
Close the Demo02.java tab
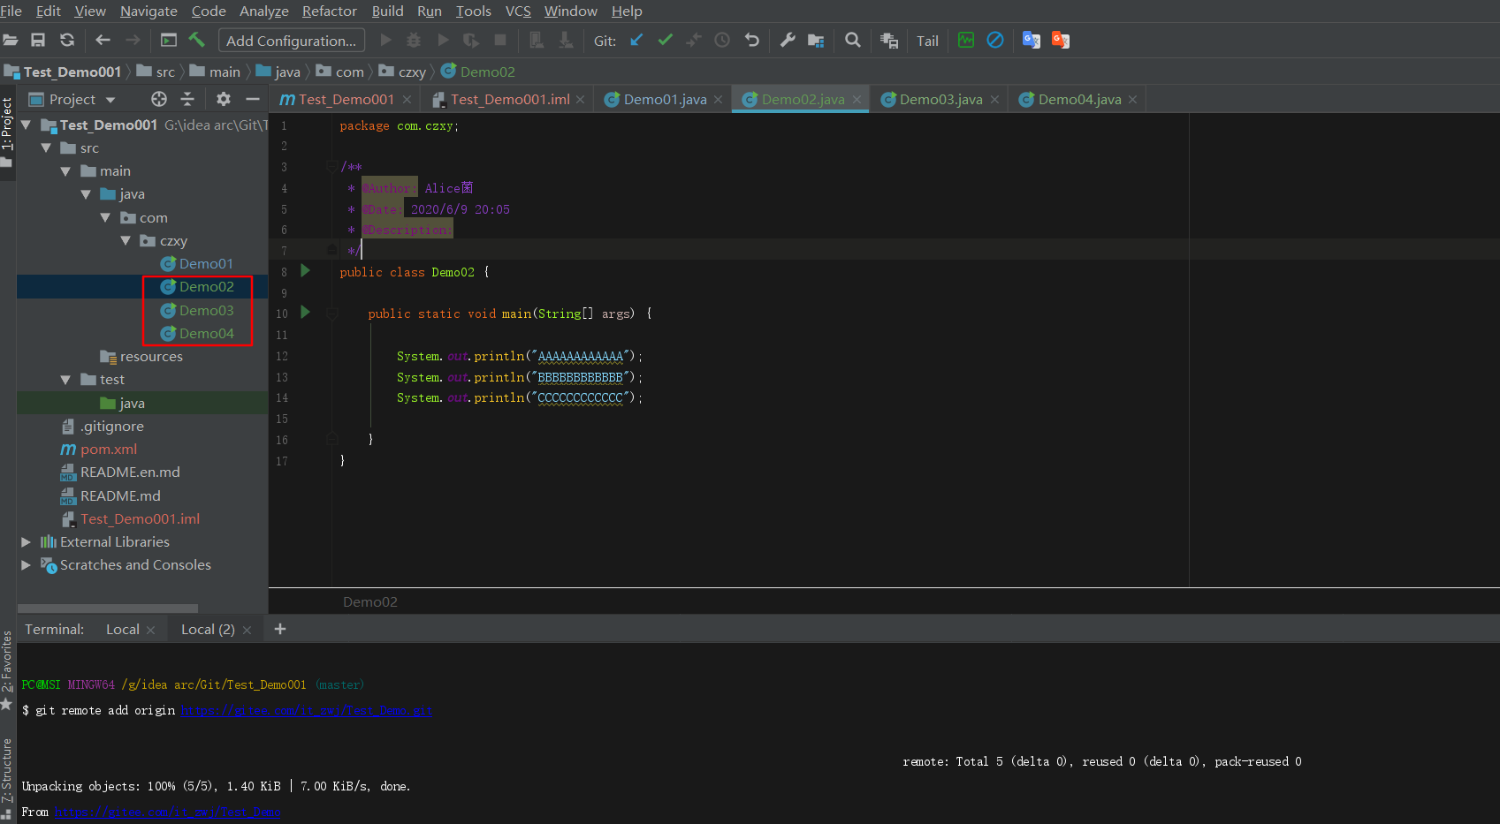(857, 100)
